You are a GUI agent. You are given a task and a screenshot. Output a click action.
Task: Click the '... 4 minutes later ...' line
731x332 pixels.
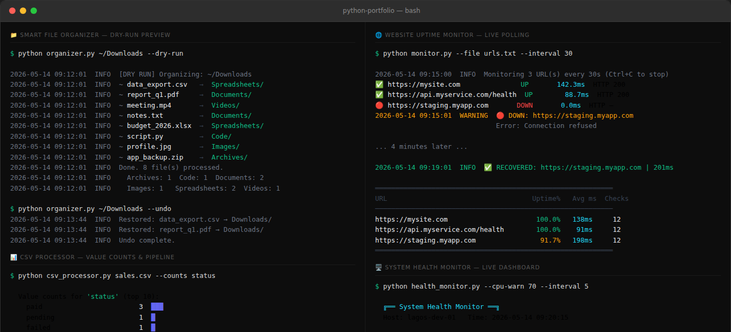[x=422, y=147]
